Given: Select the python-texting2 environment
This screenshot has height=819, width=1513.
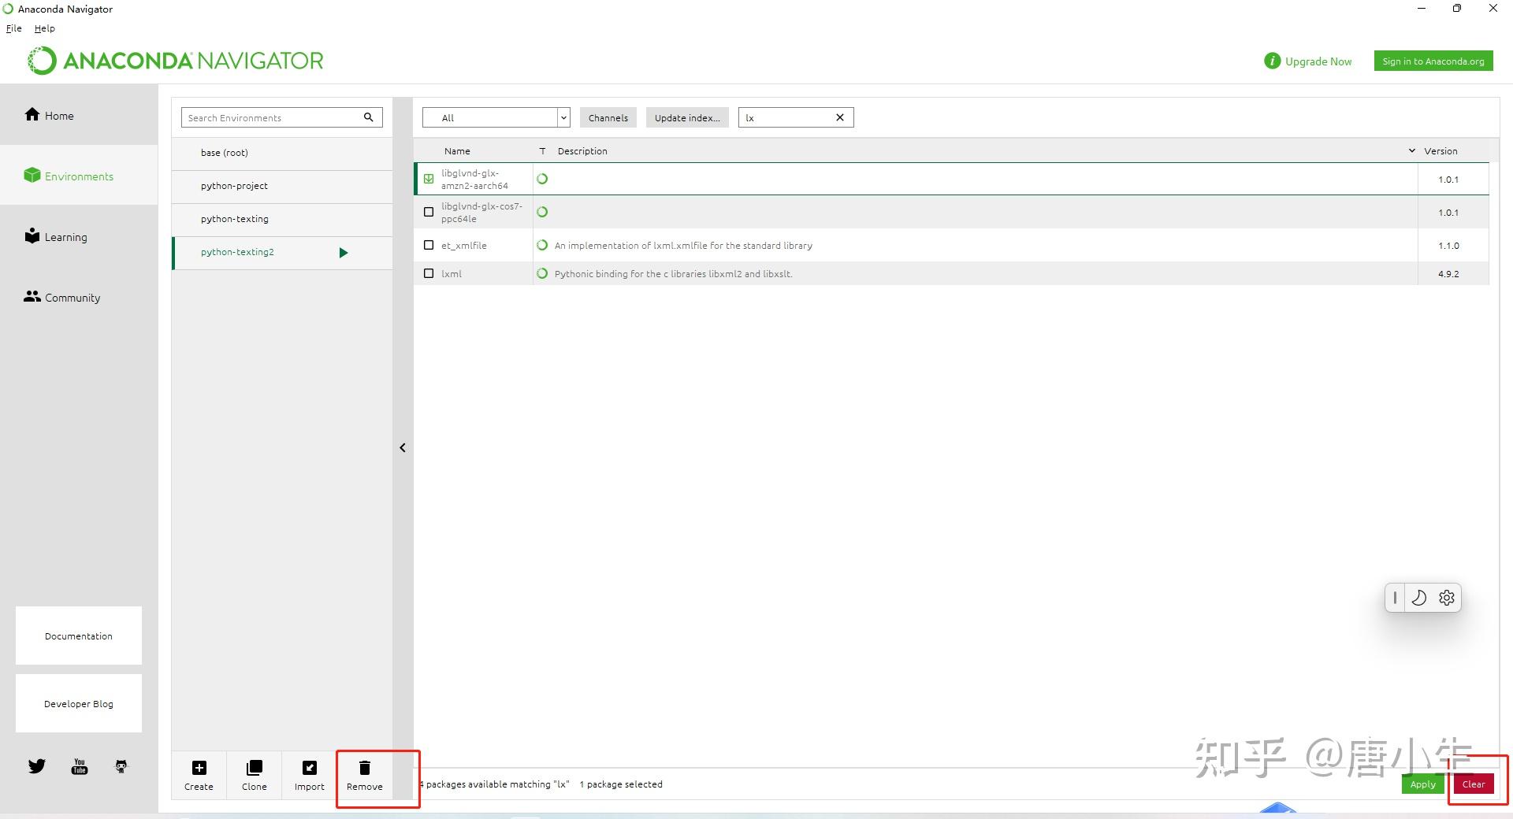Looking at the screenshot, I should [x=282, y=252].
